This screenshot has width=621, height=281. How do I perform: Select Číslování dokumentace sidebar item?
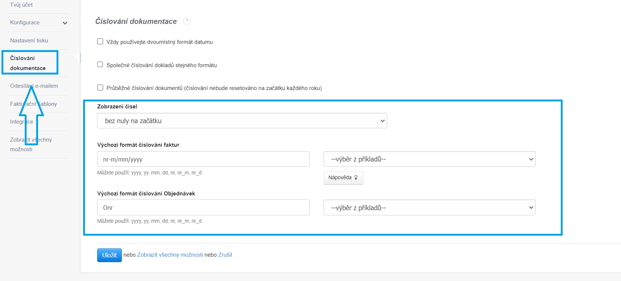pos(28,63)
